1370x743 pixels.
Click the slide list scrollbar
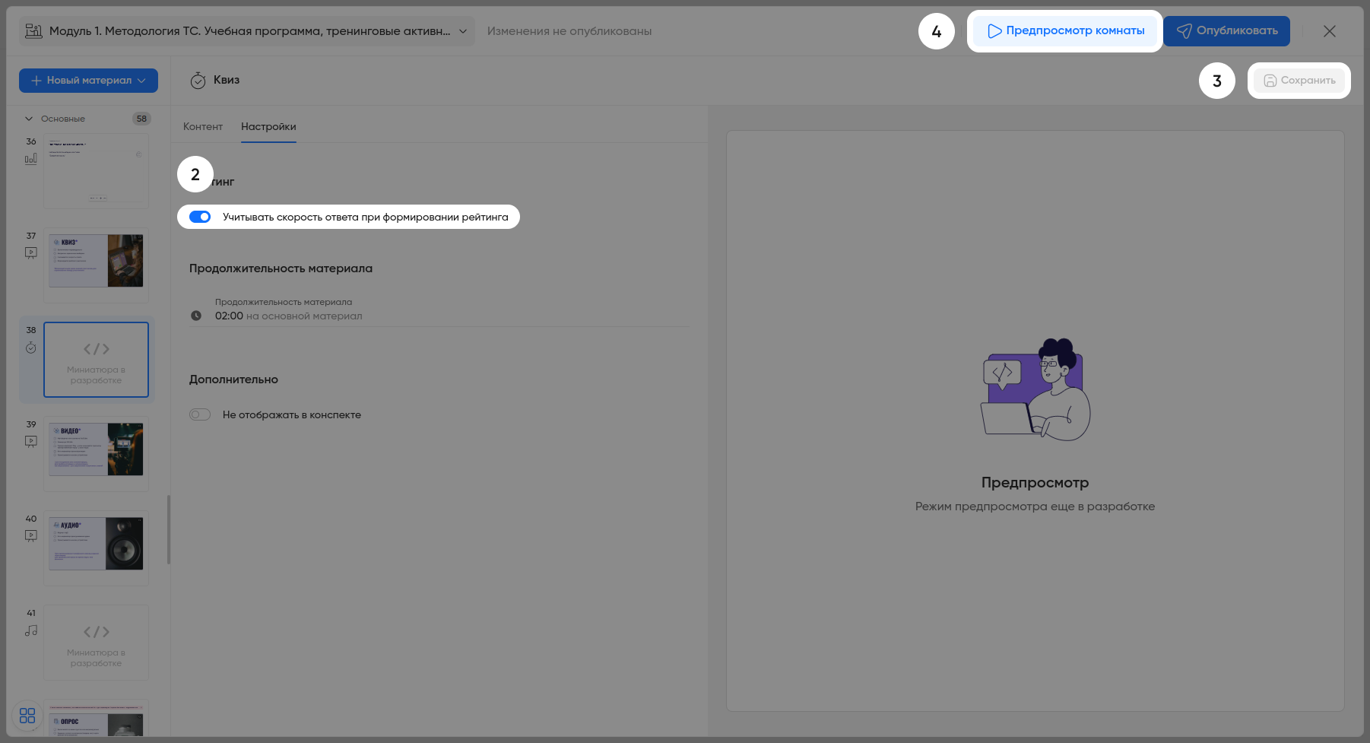pos(168,530)
